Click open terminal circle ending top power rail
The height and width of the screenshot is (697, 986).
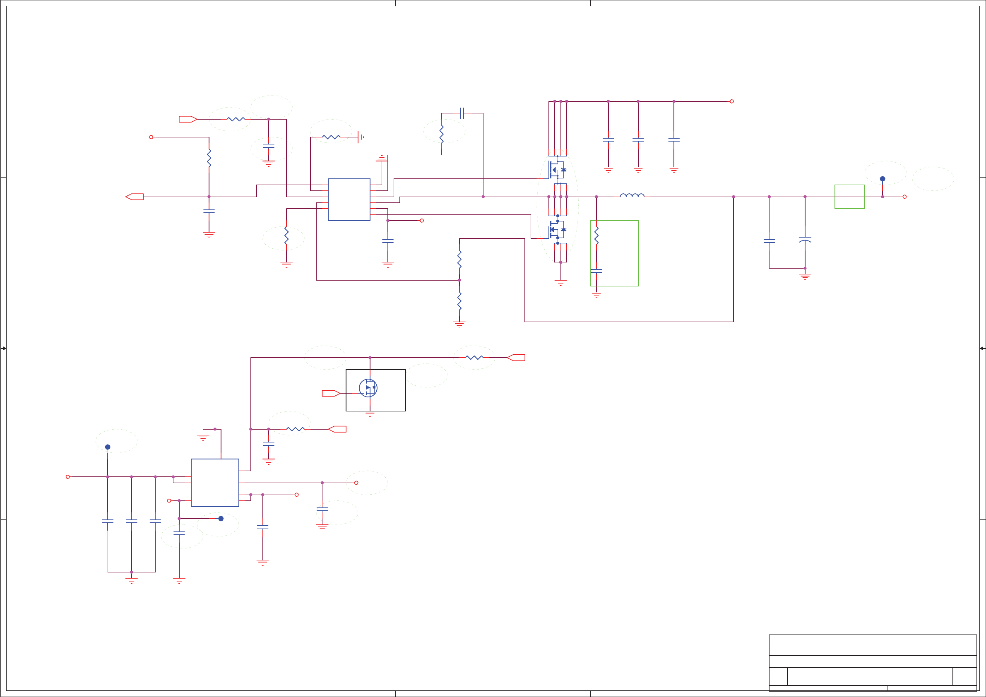pos(732,101)
